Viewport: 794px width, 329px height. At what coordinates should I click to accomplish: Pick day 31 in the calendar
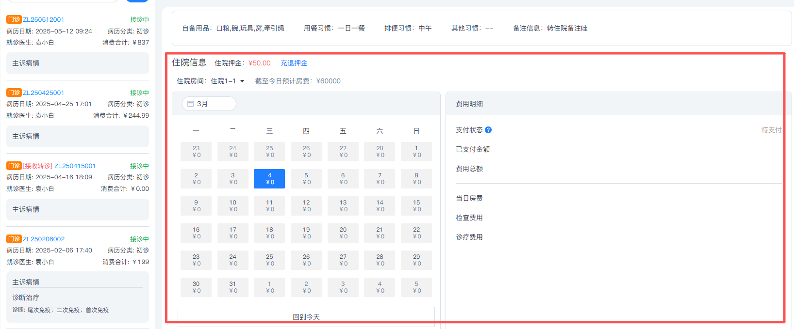(232, 287)
